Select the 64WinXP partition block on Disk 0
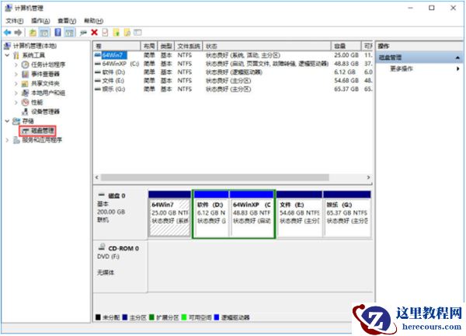The width and height of the screenshot is (466, 336). point(252,214)
